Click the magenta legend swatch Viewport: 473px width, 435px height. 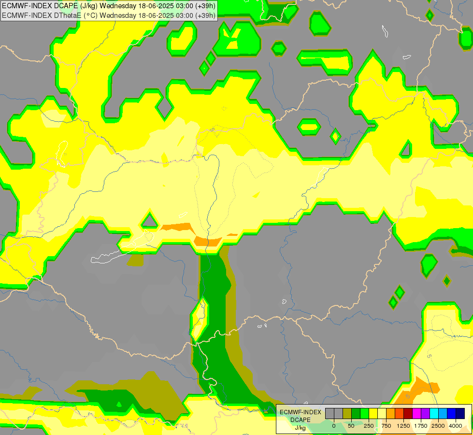(416, 414)
